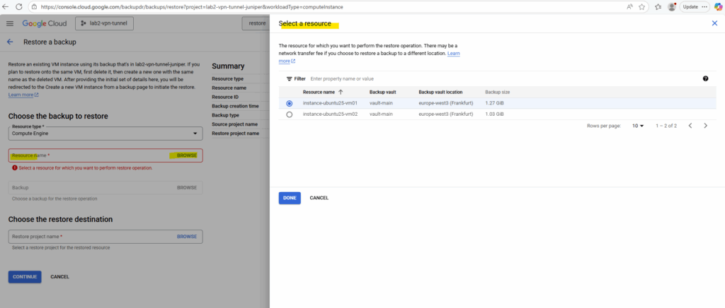This screenshot has width=725, height=308.
Task: Click the browser Update button
Action: [695, 7]
